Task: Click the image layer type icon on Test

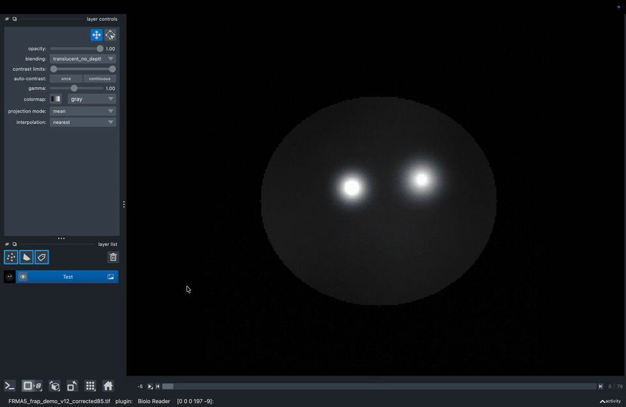Action: [111, 277]
